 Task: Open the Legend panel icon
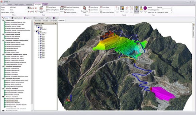(x=122, y=8)
